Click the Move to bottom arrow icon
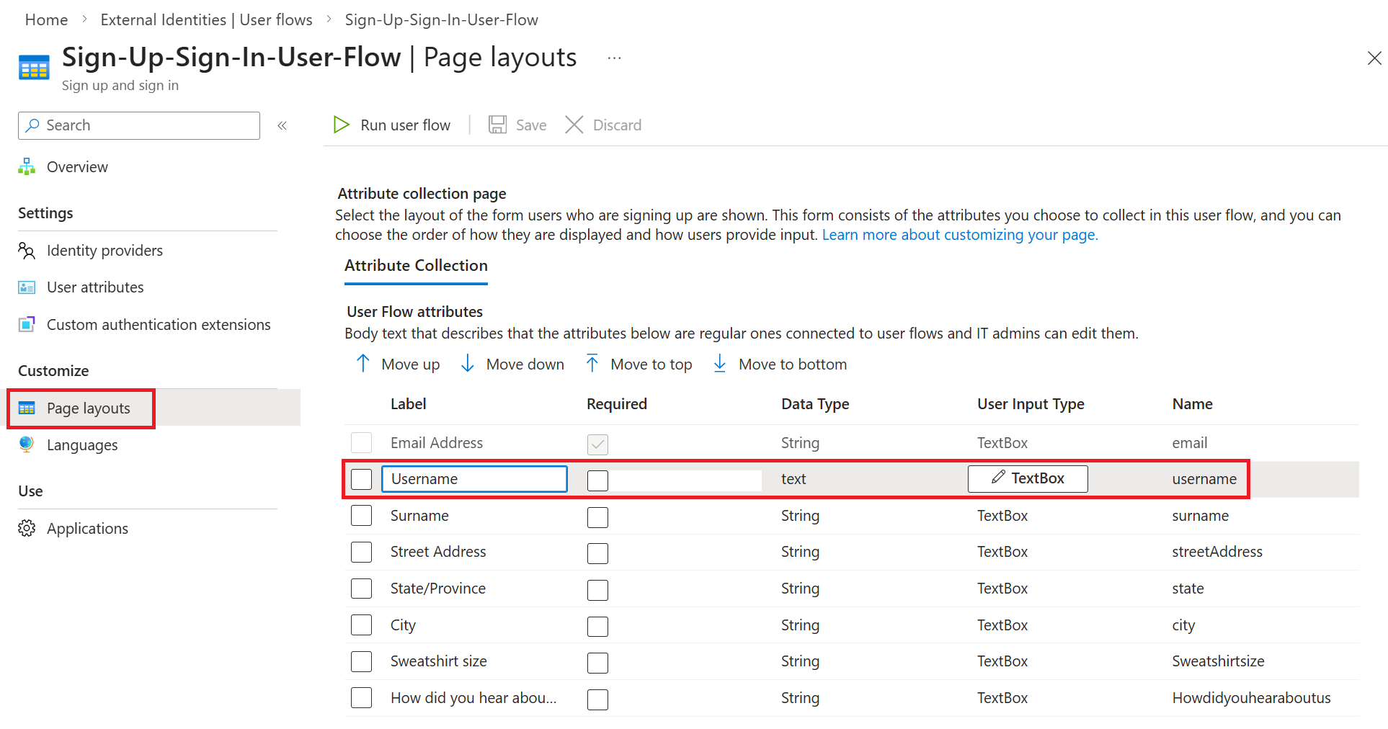Viewport: 1388px width, 729px height. 720,364
